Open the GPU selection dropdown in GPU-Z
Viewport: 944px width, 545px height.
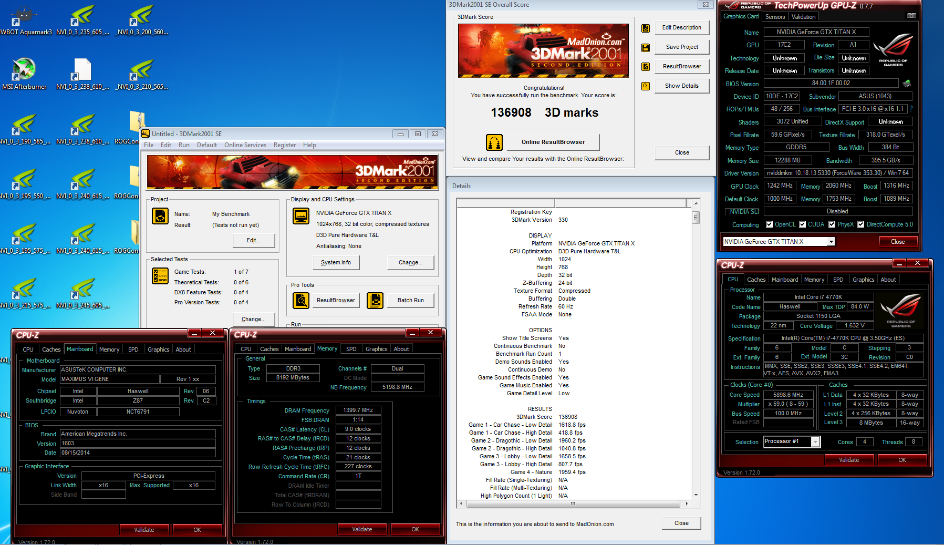coord(831,242)
